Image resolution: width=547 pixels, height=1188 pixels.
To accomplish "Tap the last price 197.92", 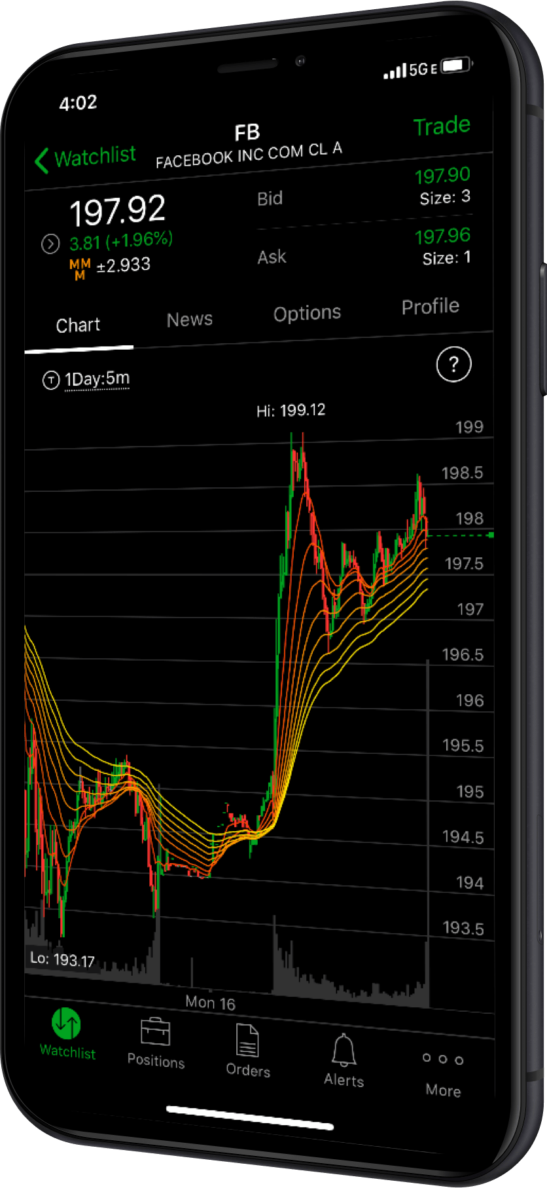I will coord(118,211).
